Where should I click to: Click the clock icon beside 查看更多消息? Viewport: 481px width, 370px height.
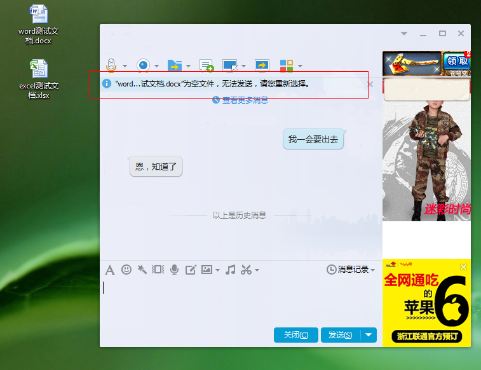coord(216,100)
